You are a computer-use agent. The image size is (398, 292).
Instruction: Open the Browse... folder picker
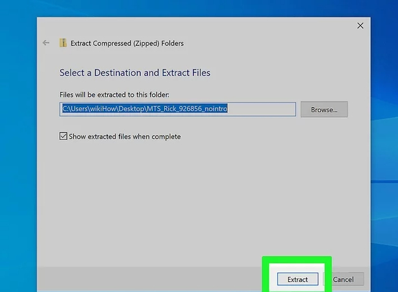click(x=324, y=110)
